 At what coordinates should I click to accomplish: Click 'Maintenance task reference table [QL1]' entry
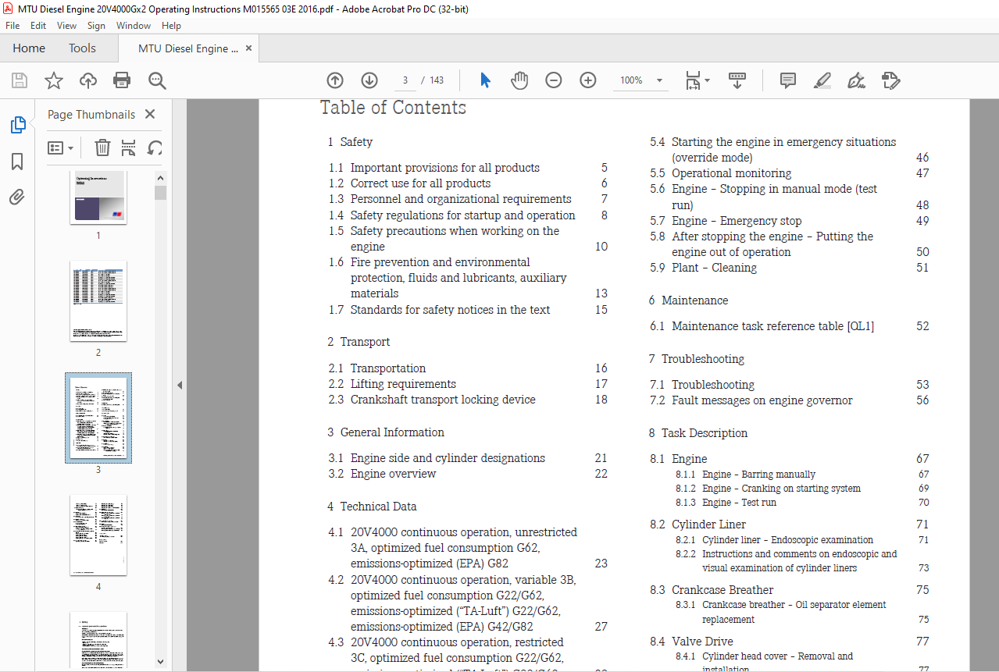pos(773,326)
